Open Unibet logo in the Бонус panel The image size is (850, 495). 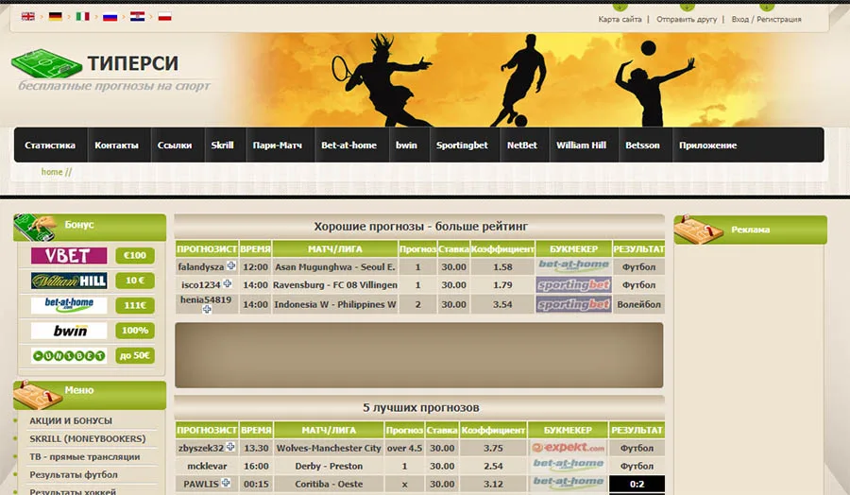(x=69, y=355)
